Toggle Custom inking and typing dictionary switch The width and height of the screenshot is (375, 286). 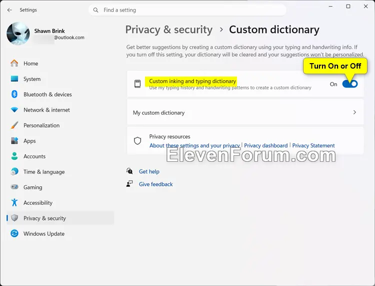(x=350, y=84)
